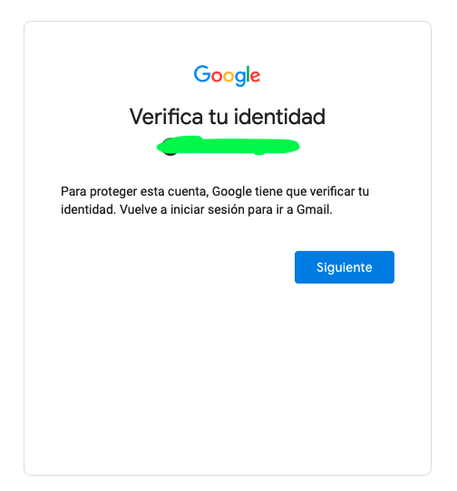This screenshot has width=457, height=491.
Task: Click the heading Verifica tu identidad
Action: [228, 116]
